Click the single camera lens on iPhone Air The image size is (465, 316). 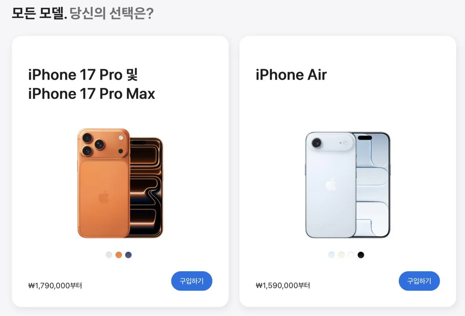(317, 143)
